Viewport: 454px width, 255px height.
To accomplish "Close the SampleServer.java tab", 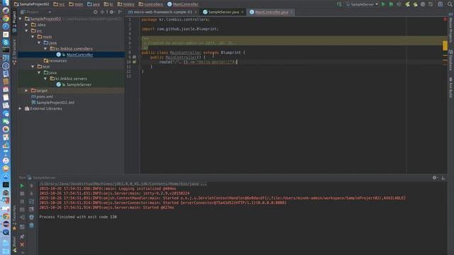I will pyautogui.click(x=243, y=12).
